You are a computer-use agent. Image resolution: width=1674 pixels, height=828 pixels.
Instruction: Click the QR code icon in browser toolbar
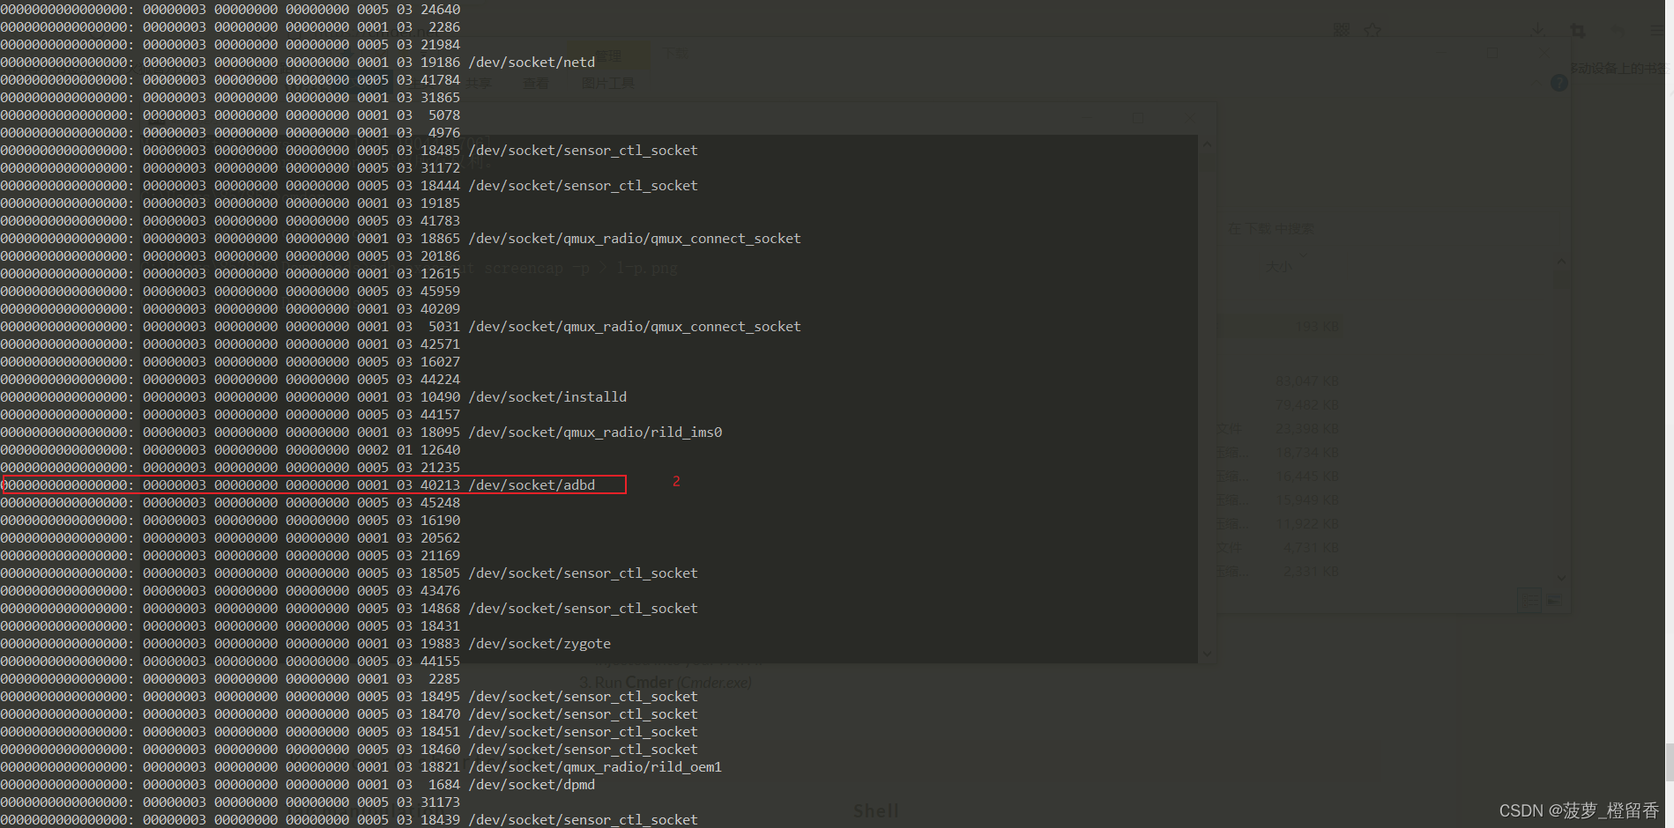(x=1342, y=30)
